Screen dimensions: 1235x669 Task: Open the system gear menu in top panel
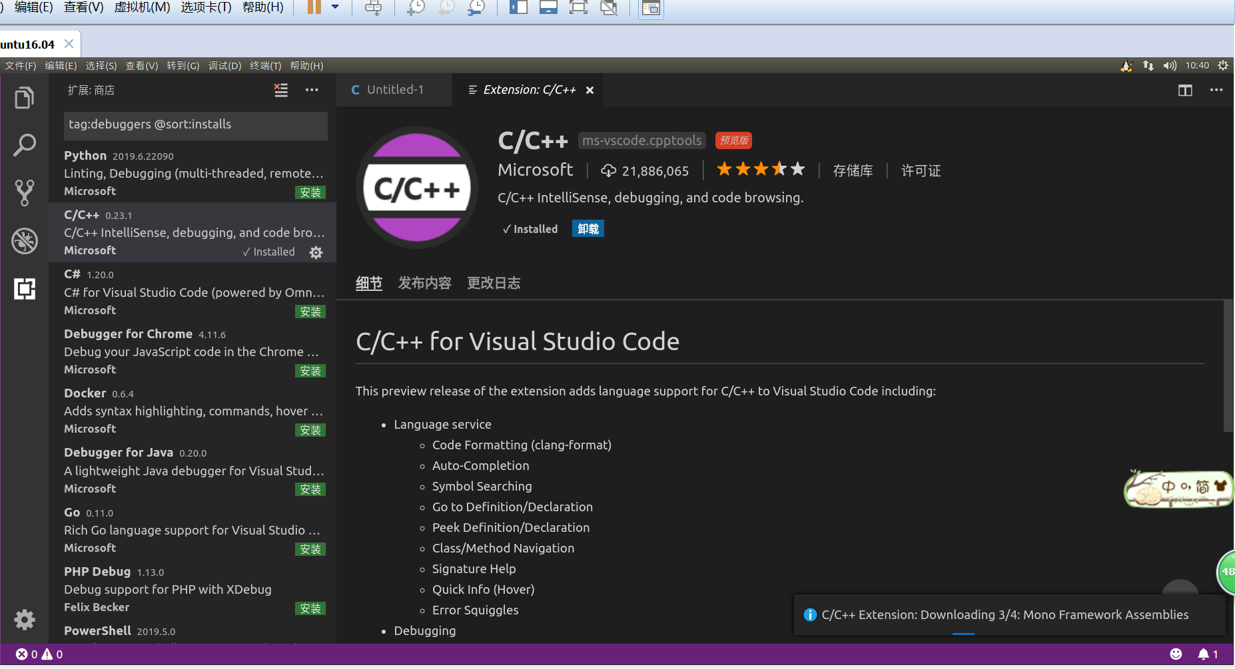(1223, 65)
